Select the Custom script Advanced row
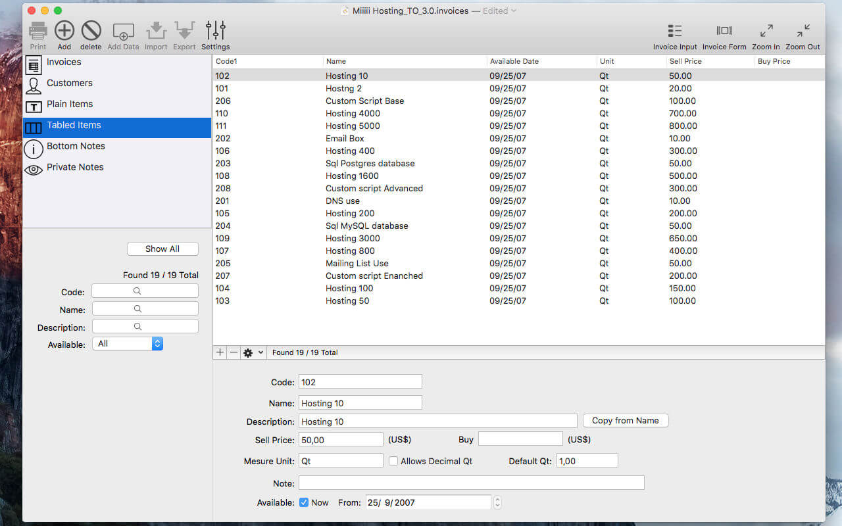Screen dimensions: 842x526 [519, 188]
